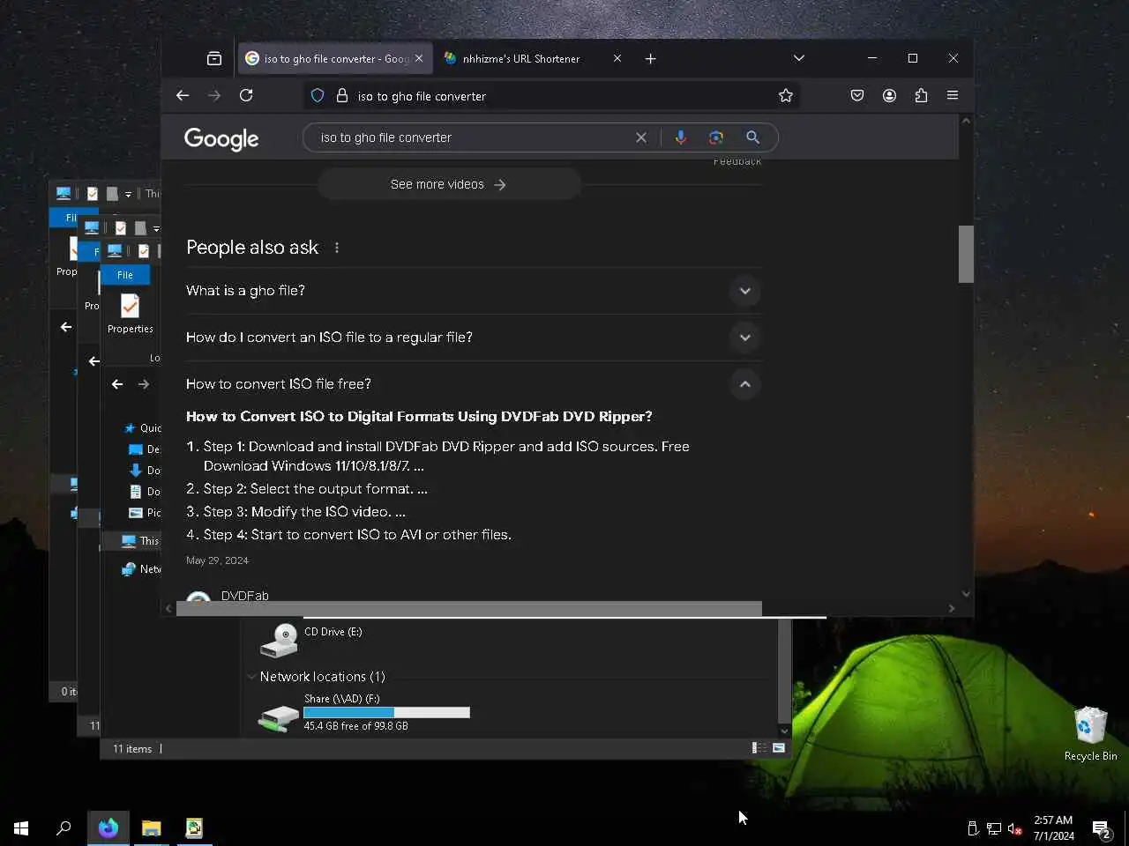Switch Explorer to large icons view

(x=779, y=747)
